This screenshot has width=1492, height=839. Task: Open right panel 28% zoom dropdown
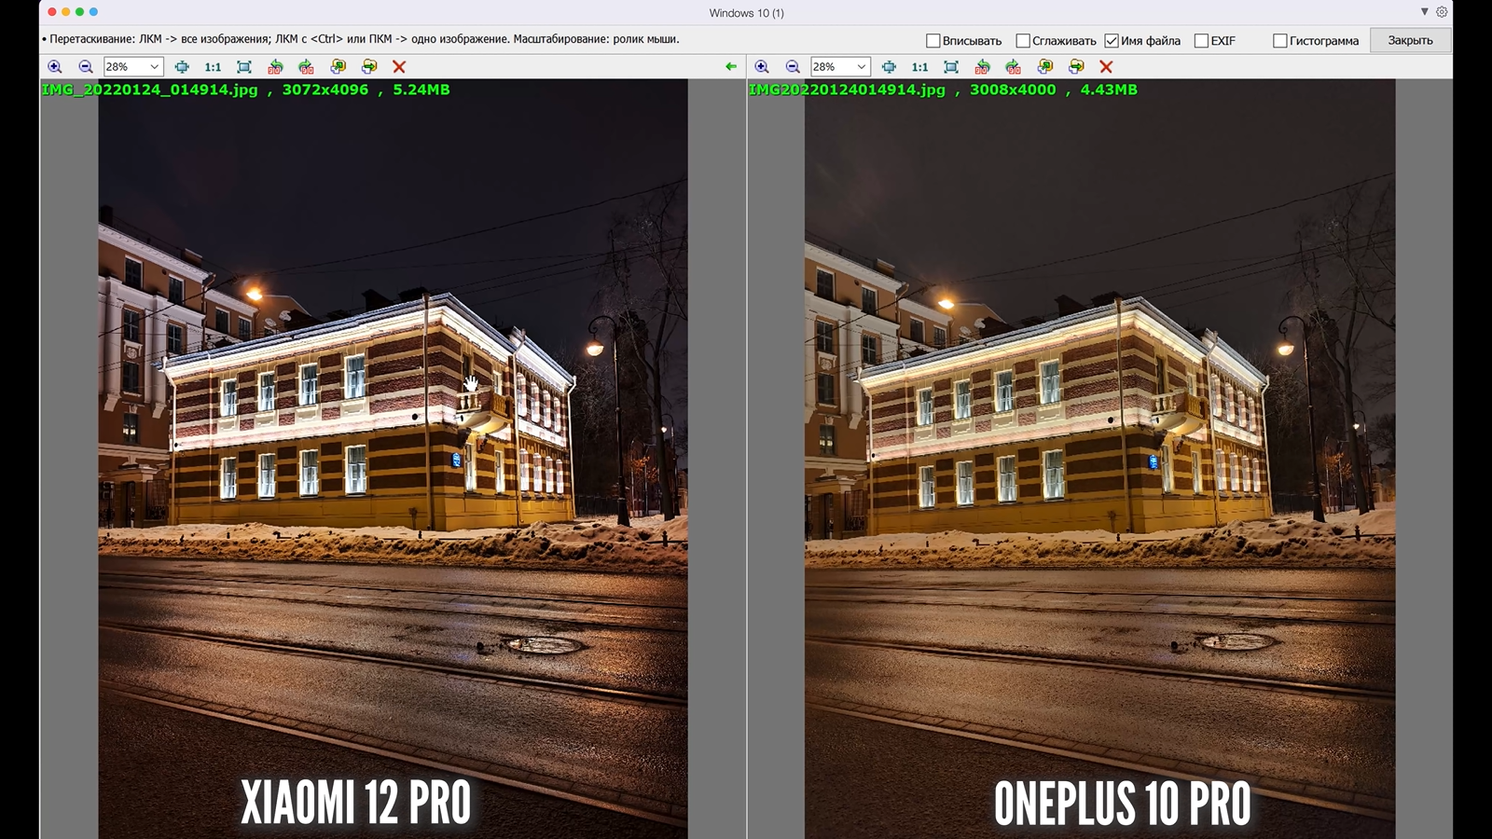(861, 67)
